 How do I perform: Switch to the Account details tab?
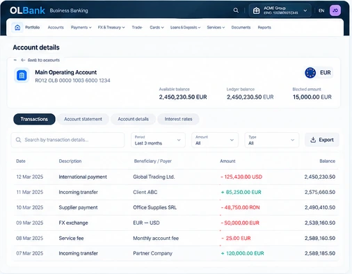click(x=133, y=119)
